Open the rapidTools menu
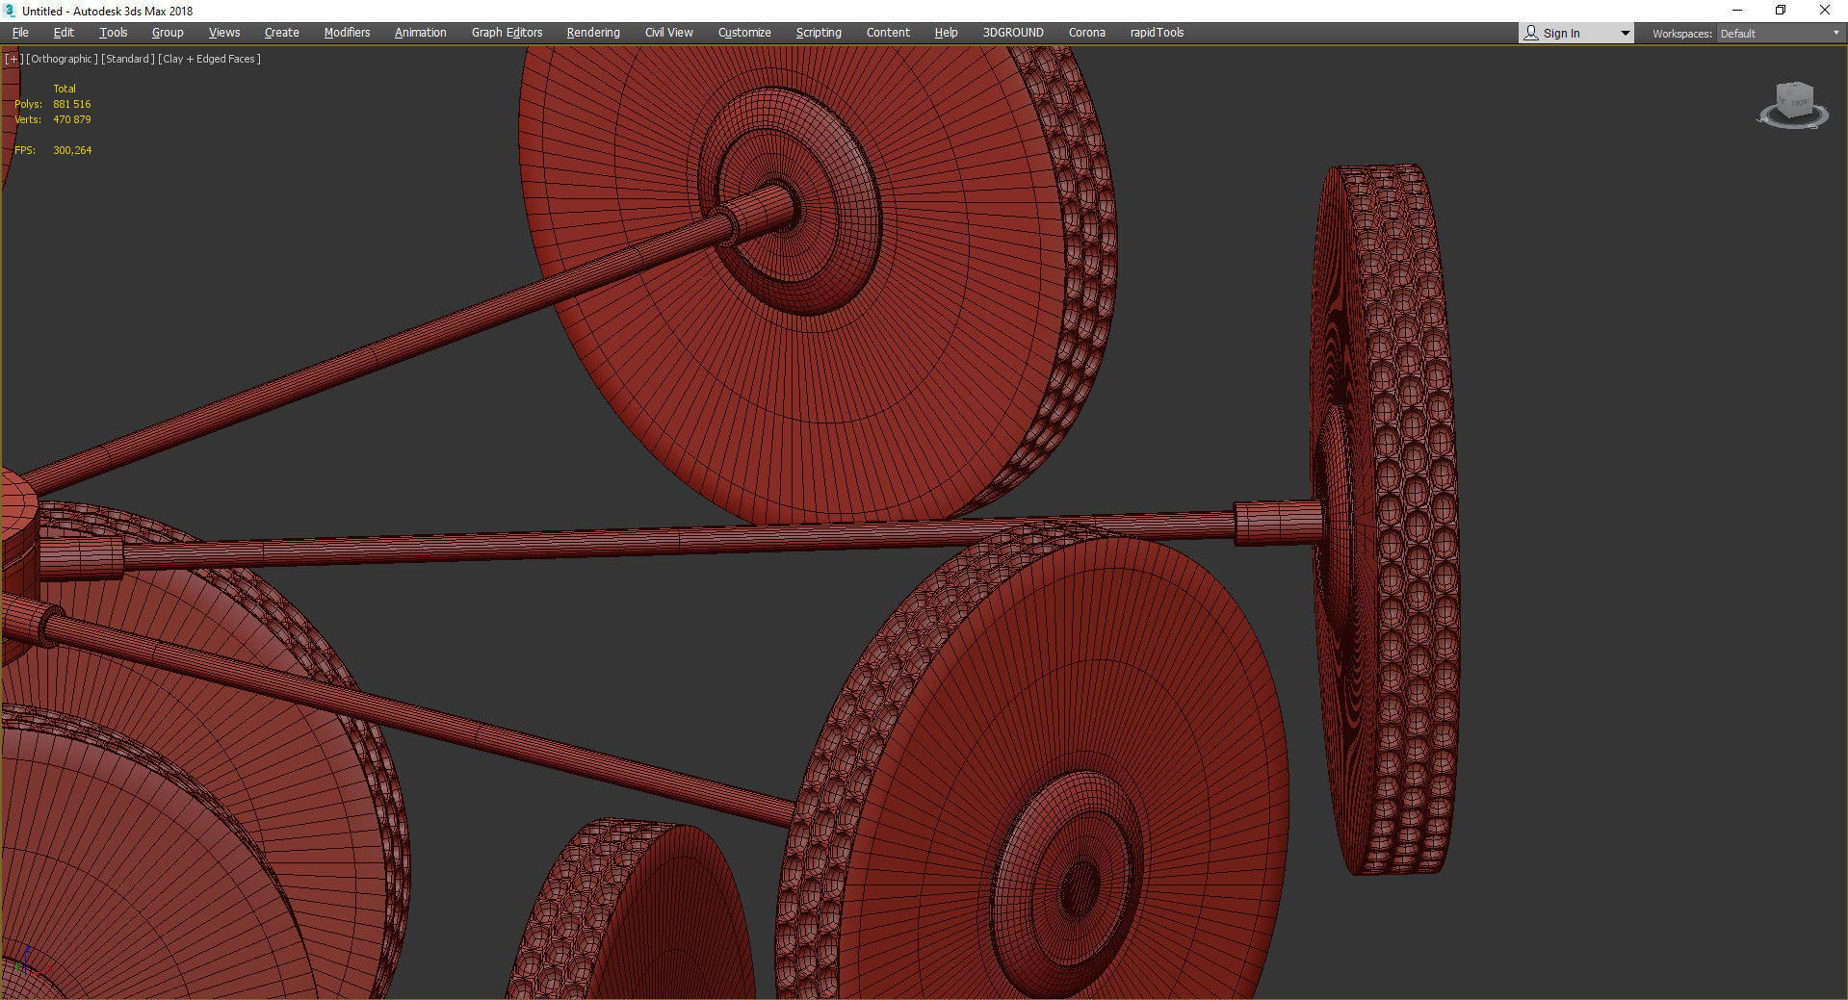Viewport: 1848px width, 1000px height. [1157, 33]
